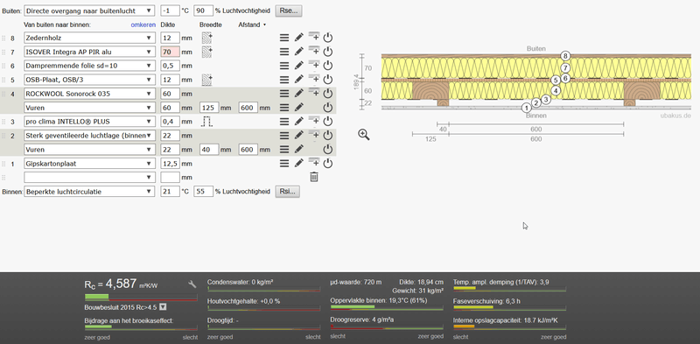Image resolution: width=700 pixels, height=344 pixels.
Task: Select layer marker 1 in the diagram
Action: coord(527,107)
